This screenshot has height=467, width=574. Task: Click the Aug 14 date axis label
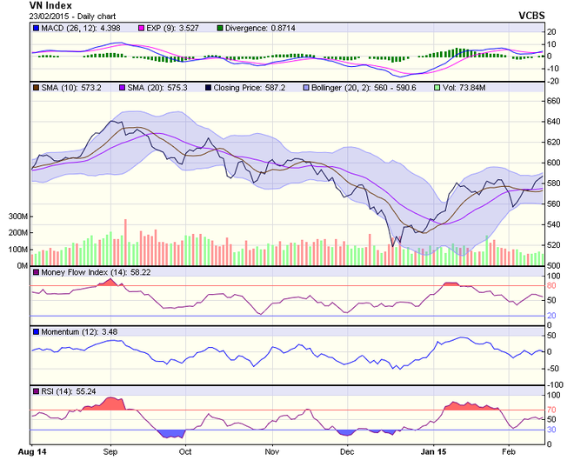tap(31, 453)
